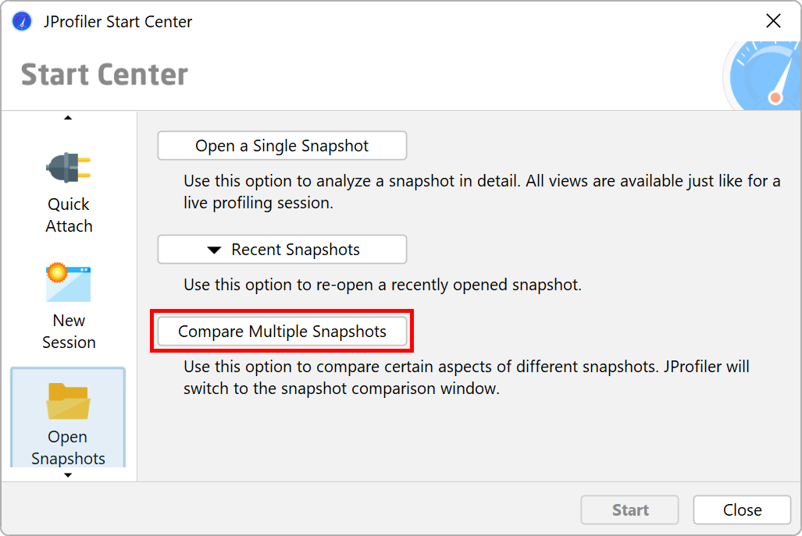Select the Open Snapshots tab label
Screen dimensions: 802x536
(x=68, y=448)
